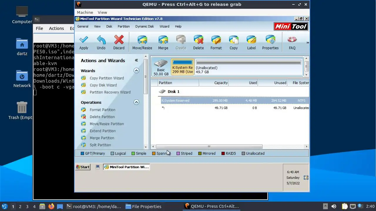Apply pending partition changes
The height and width of the screenshot is (211, 376).
tap(84, 42)
